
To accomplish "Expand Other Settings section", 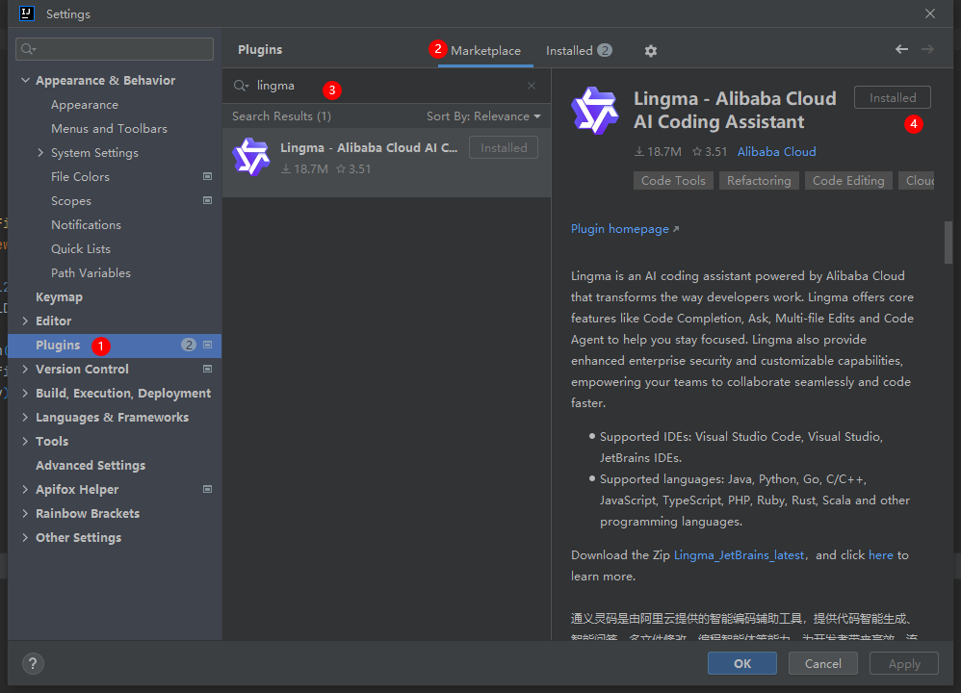I will [25, 537].
